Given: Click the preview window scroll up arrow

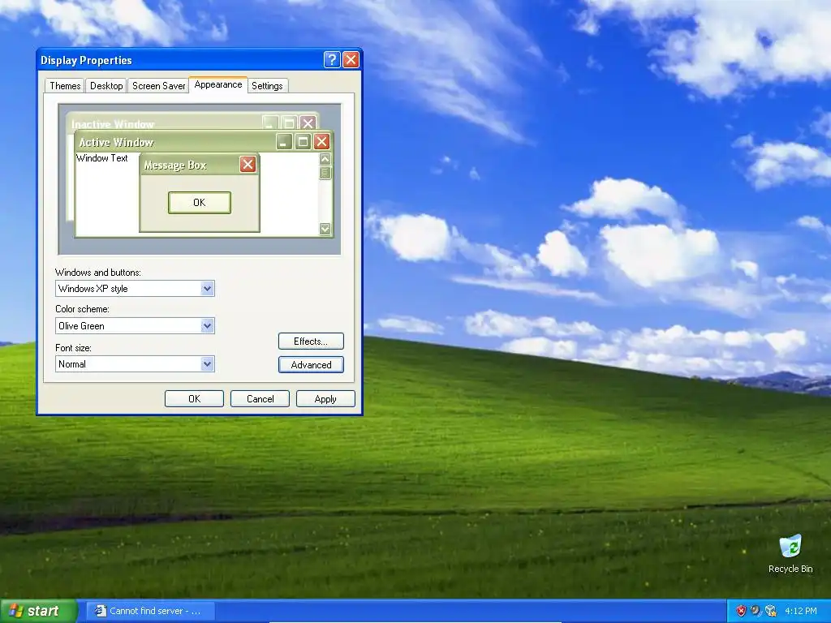Looking at the screenshot, I should point(325,158).
